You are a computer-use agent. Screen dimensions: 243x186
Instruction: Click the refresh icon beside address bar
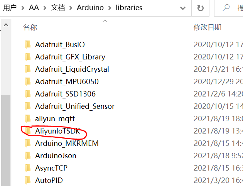201,8
